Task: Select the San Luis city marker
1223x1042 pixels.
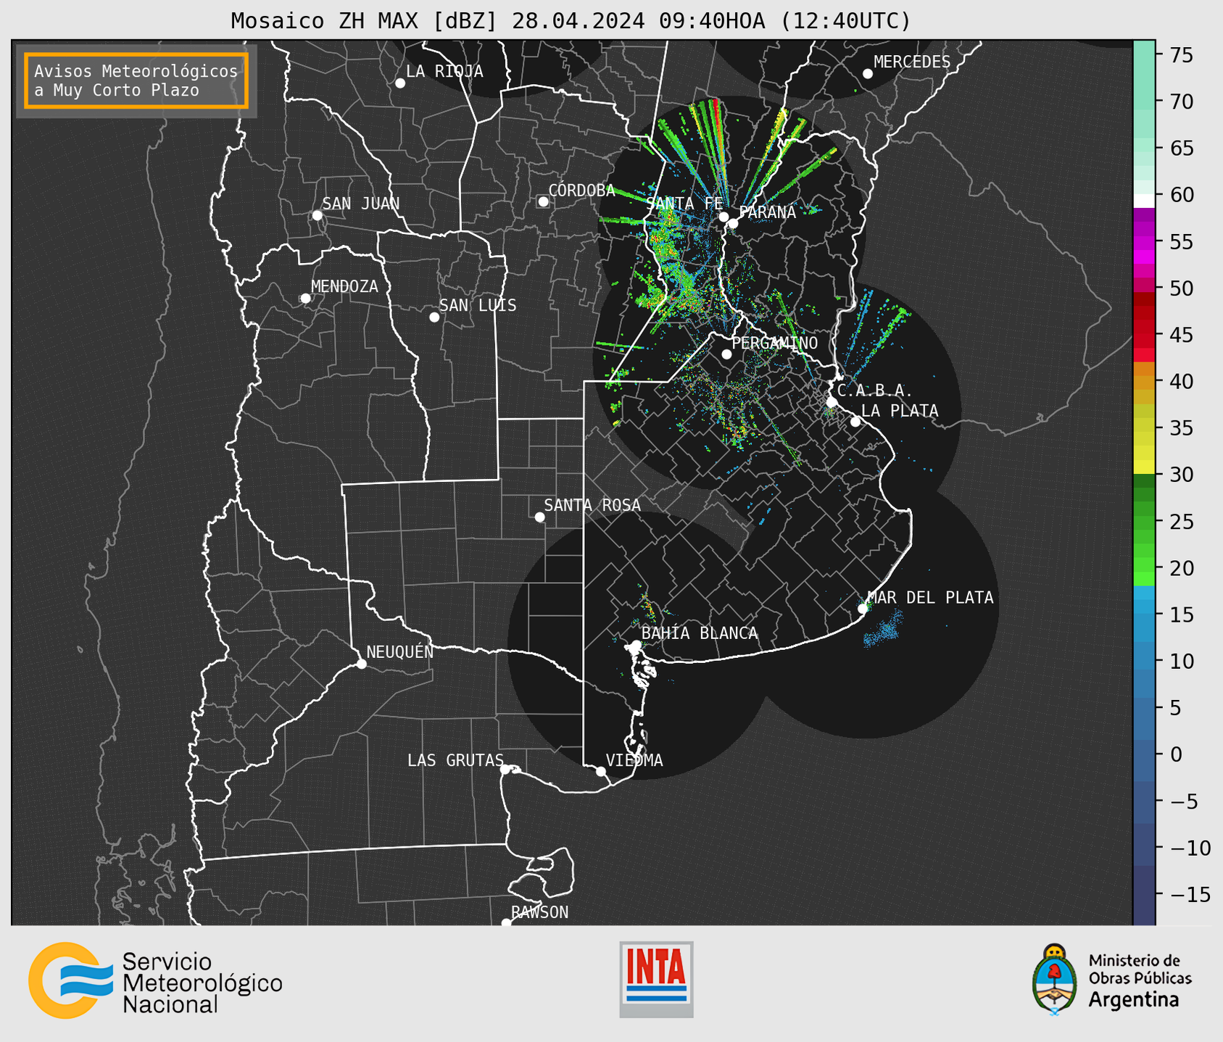Action: 434,317
